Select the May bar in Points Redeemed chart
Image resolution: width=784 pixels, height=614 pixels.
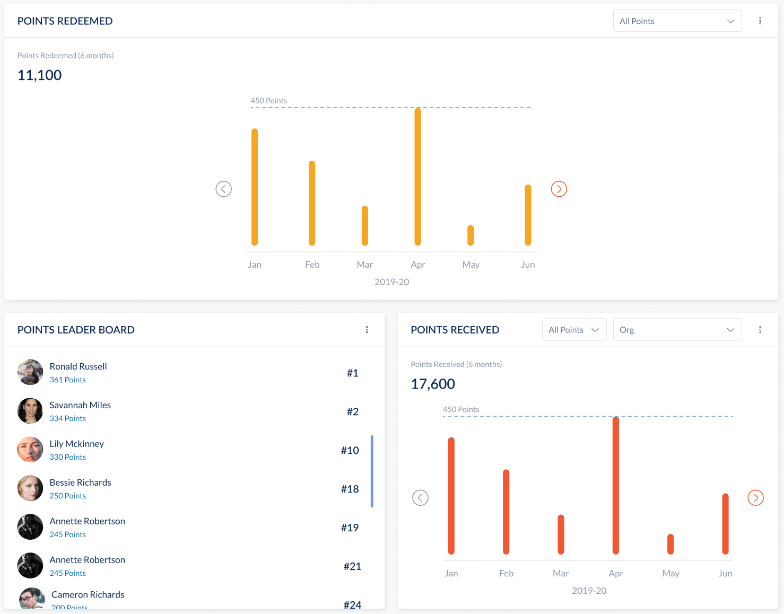coord(471,235)
